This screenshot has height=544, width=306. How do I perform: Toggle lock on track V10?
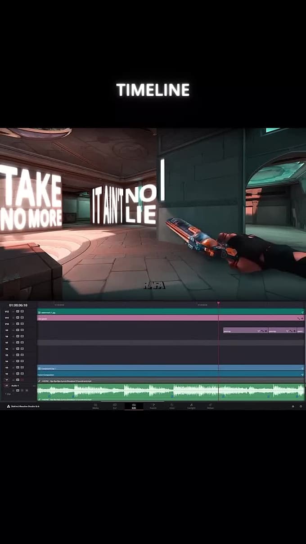coord(13,324)
